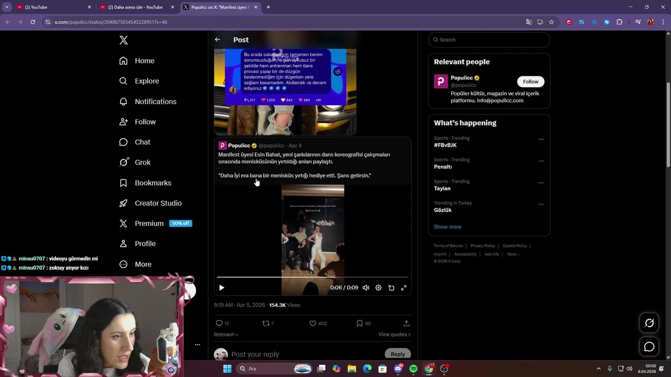
Task: Open the tab search dropdown arrow
Action: 7,7
